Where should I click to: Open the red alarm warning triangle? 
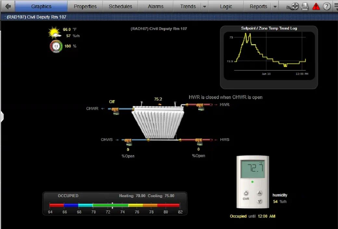316,6
